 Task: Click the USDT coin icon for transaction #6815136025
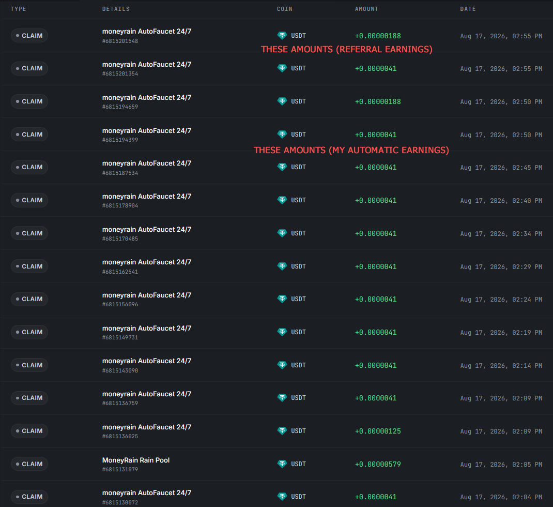pyautogui.click(x=282, y=431)
